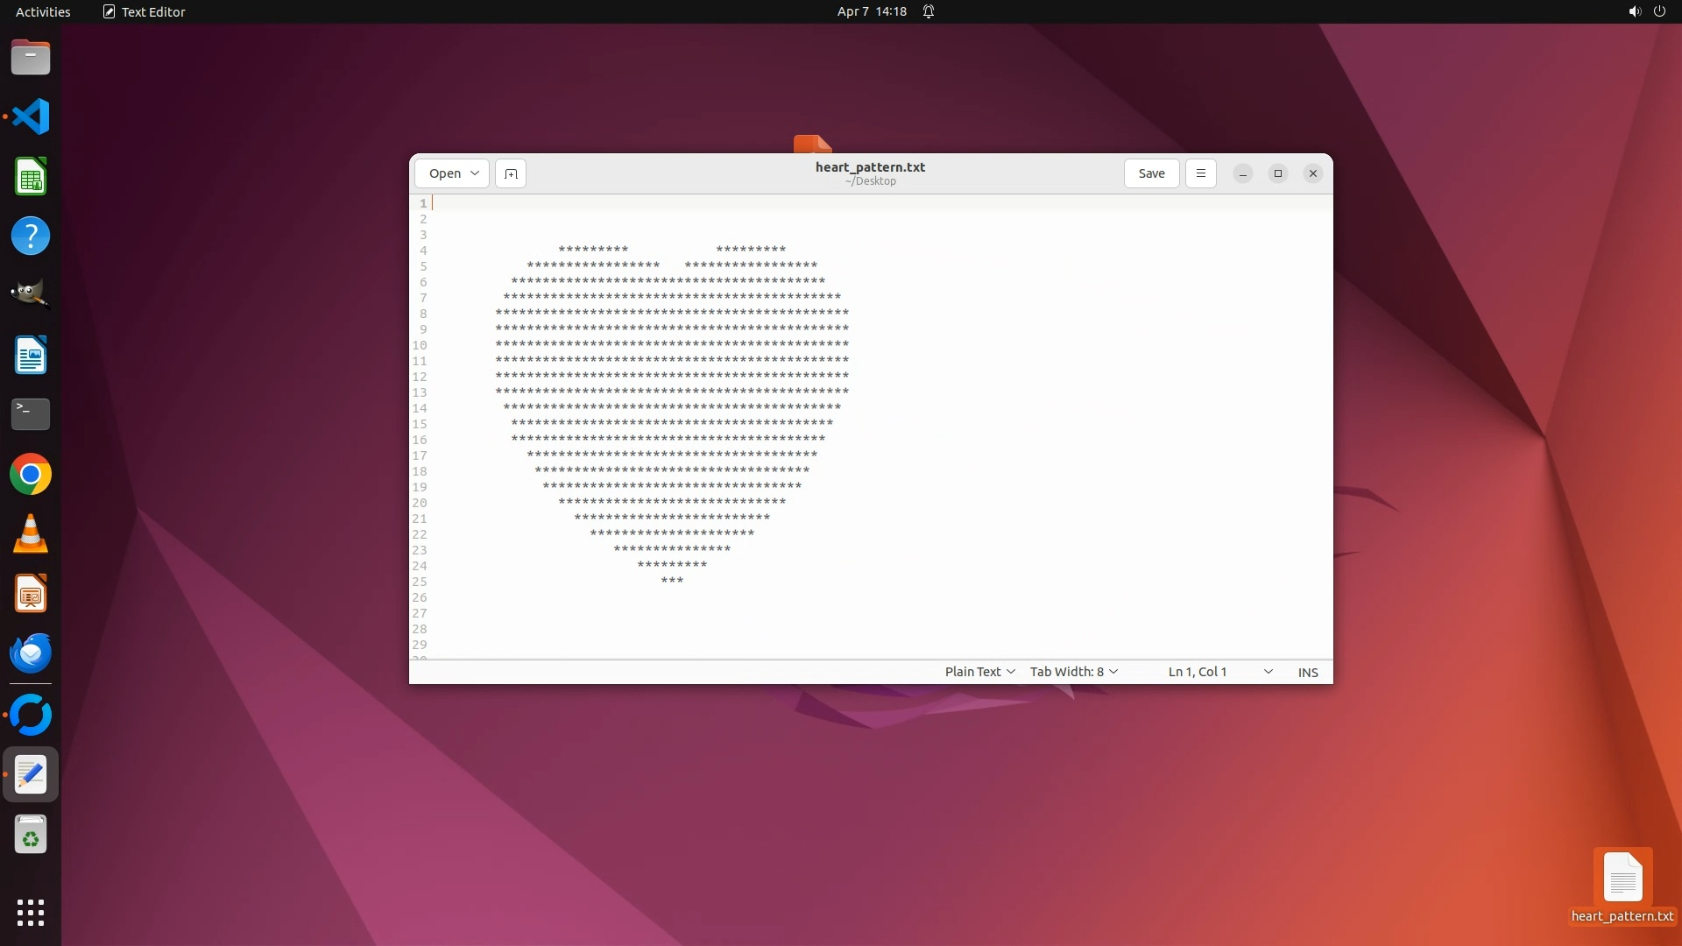This screenshot has width=1682, height=946.
Task: Launch VLC media player from the dock
Action: point(31,534)
